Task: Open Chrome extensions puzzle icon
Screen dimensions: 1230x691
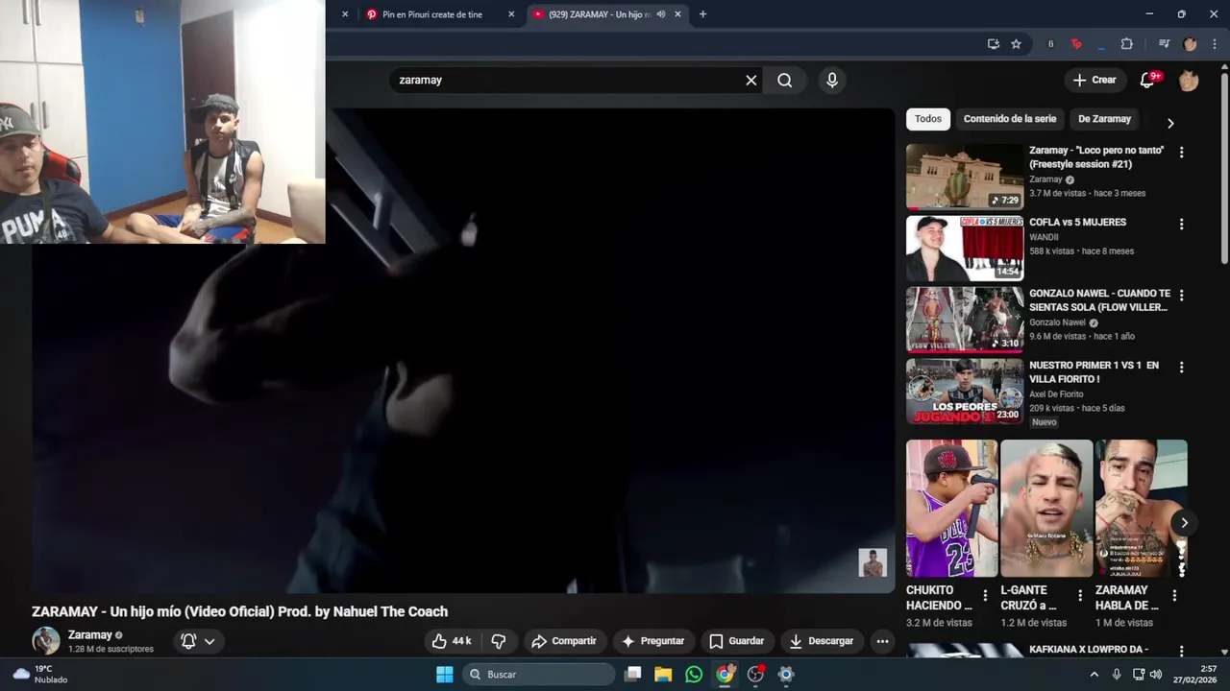Action: tap(1127, 44)
